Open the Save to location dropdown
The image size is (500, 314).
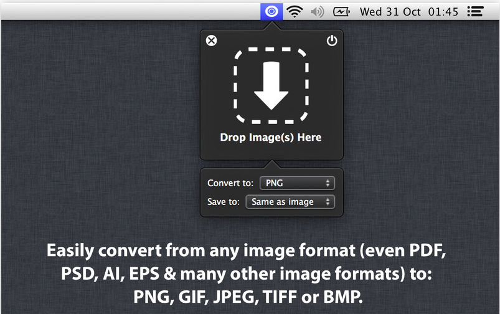290,202
